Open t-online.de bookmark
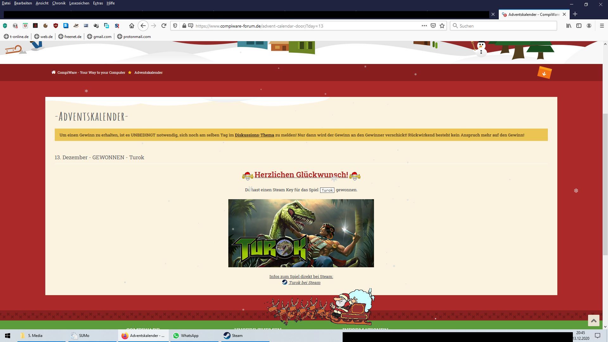 click(16, 36)
